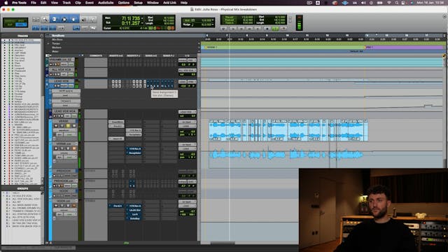Toggle input monitoring on VERSE track
This screenshot has height=252, width=448.
tap(62, 126)
